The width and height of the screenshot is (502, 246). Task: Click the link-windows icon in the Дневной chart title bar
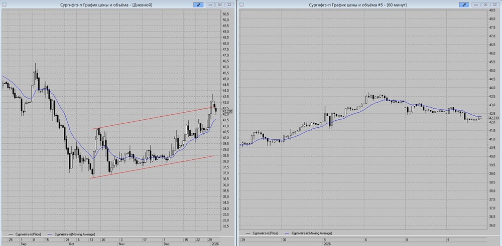point(198,5)
